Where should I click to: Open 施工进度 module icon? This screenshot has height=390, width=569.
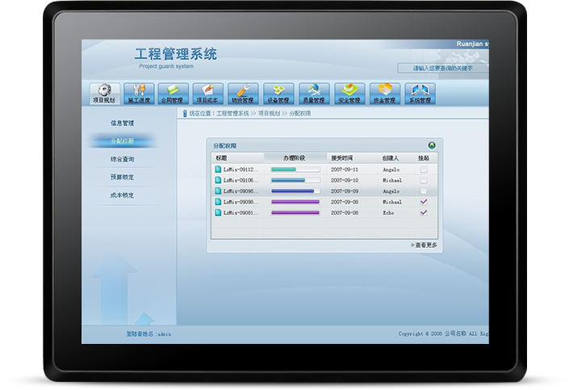[x=138, y=94]
